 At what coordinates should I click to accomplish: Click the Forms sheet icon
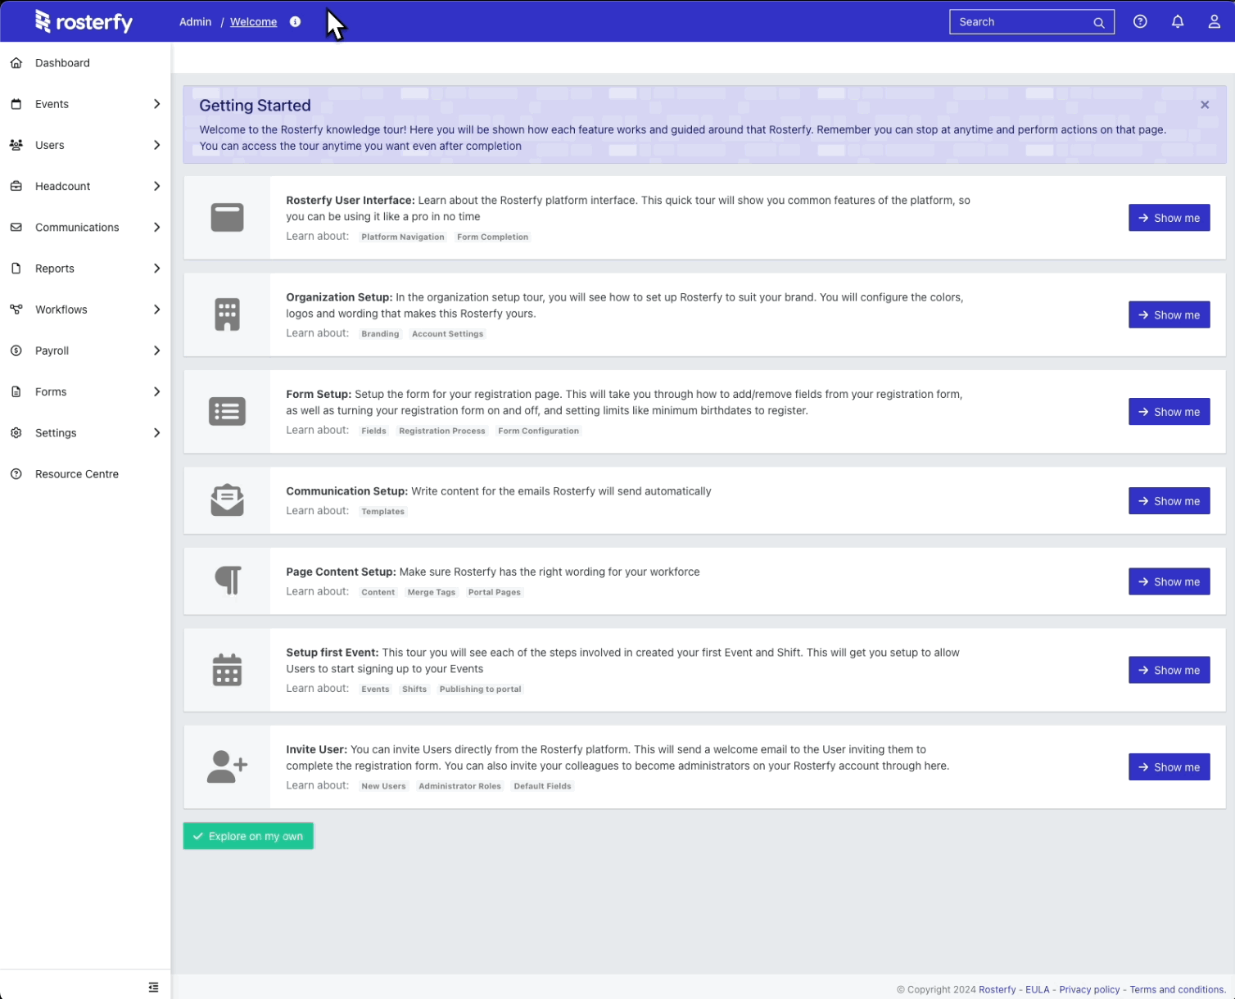(16, 391)
